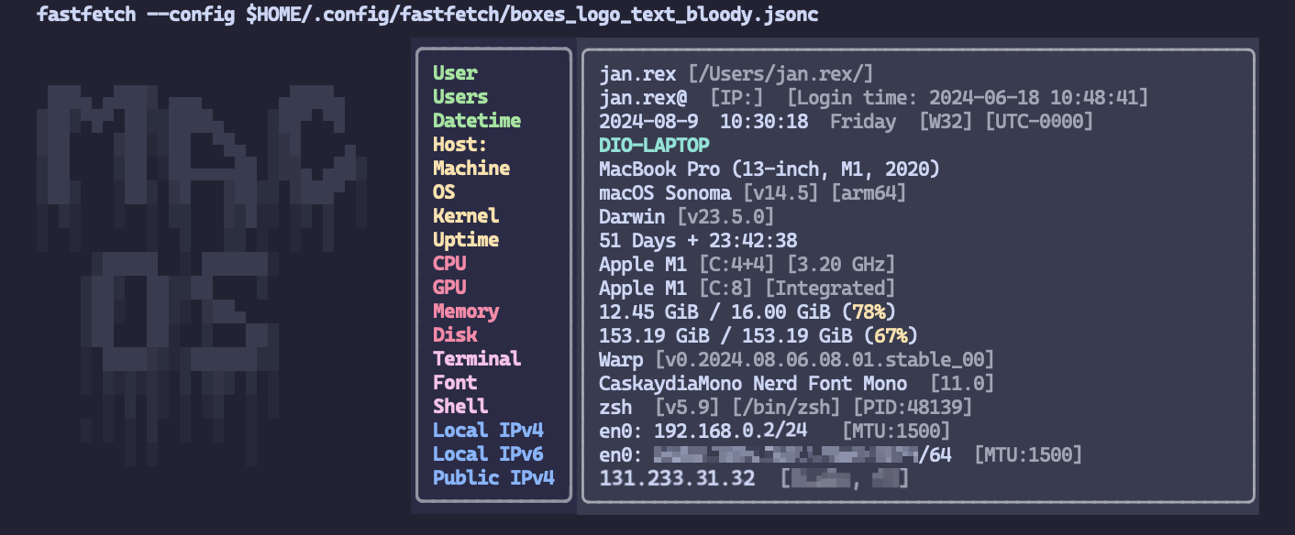
Task: Select the uptime '51 Days + 23:42:38'
Action: [x=698, y=240]
